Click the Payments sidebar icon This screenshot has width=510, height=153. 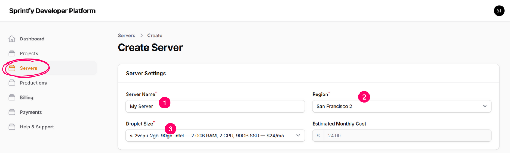[12, 112]
